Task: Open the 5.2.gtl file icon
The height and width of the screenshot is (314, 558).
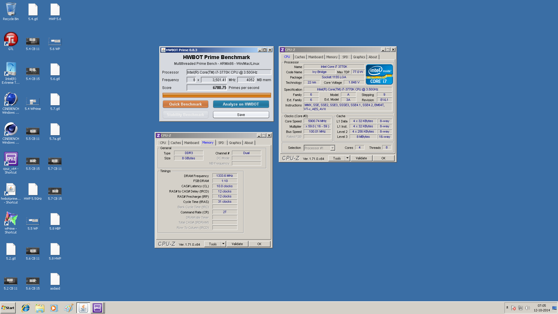Action: (x=11, y=251)
